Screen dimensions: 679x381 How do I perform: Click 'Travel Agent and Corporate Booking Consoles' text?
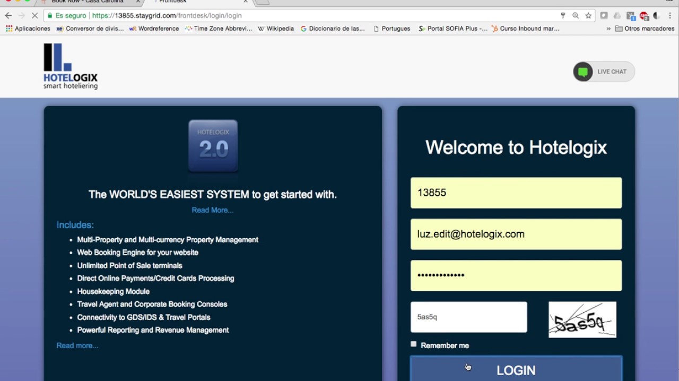pos(152,304)
